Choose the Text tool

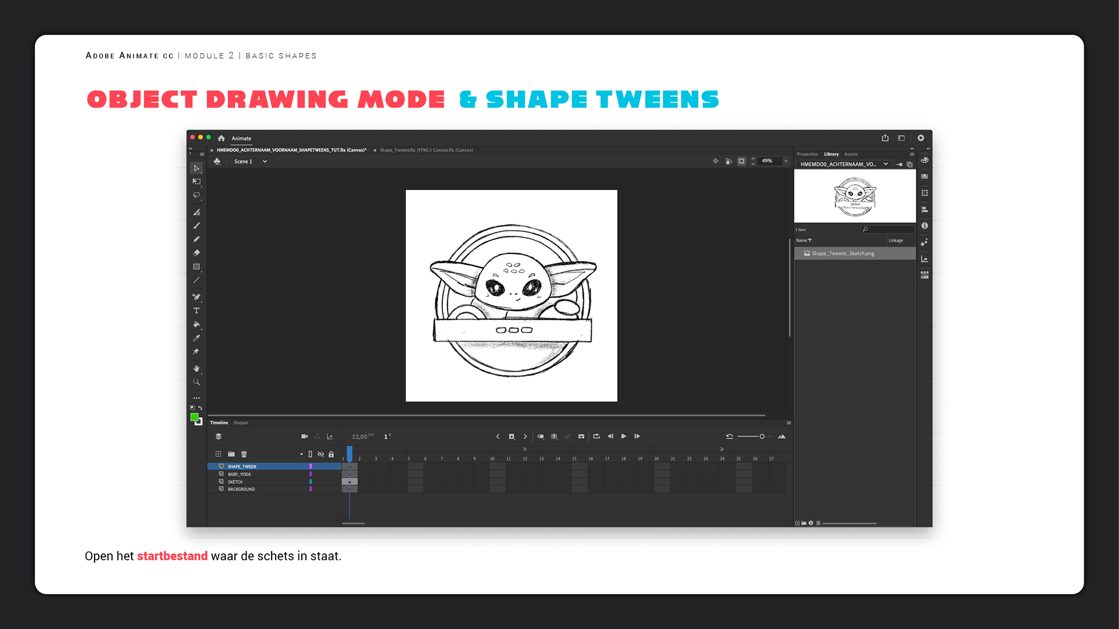click(x=196, y=310)
